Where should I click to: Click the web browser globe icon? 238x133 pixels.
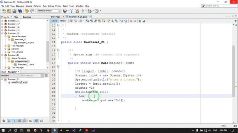click(x=65, y=11)
